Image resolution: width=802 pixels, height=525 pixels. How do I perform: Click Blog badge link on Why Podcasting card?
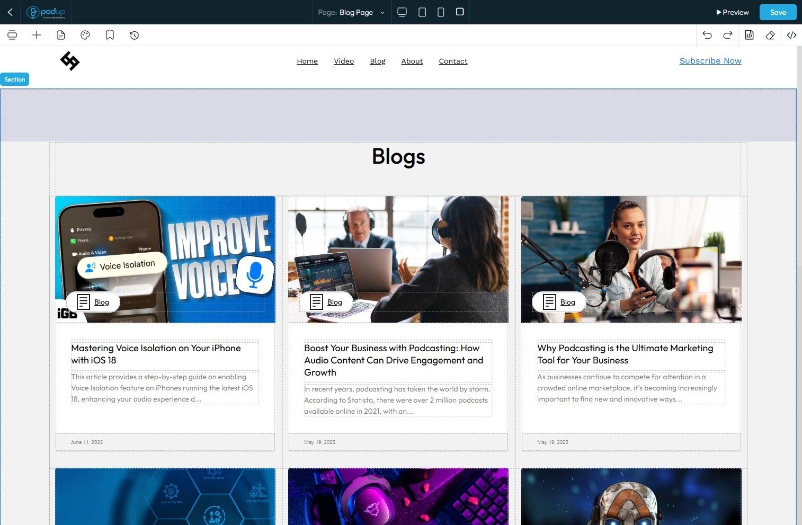tap(568, 302)
